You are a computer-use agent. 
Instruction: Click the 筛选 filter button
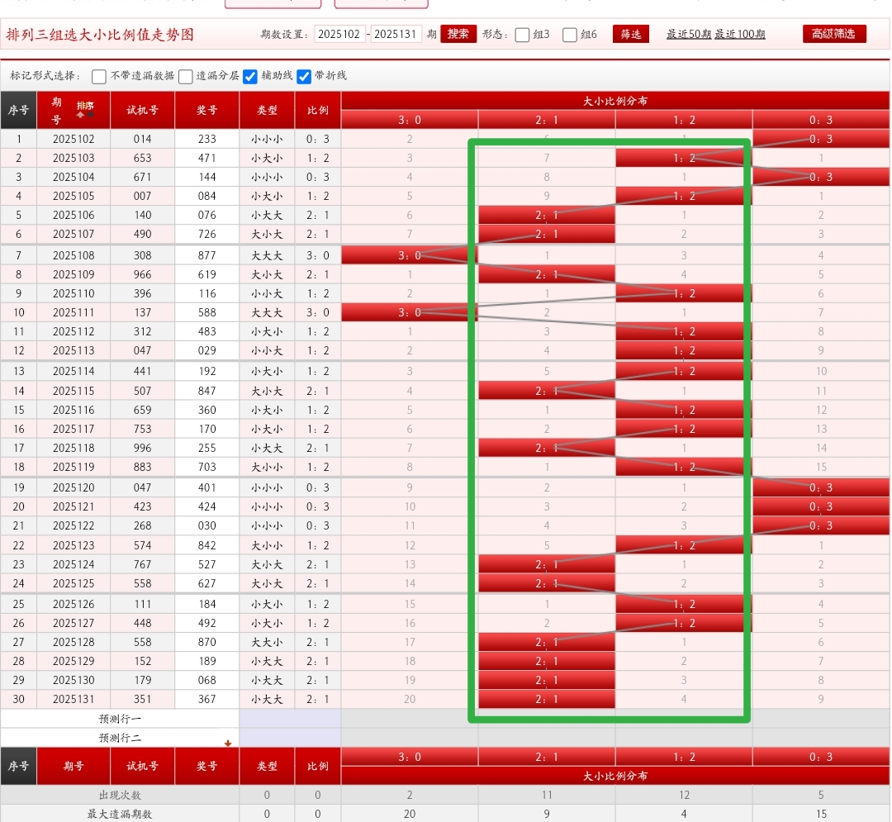(630, 34)
